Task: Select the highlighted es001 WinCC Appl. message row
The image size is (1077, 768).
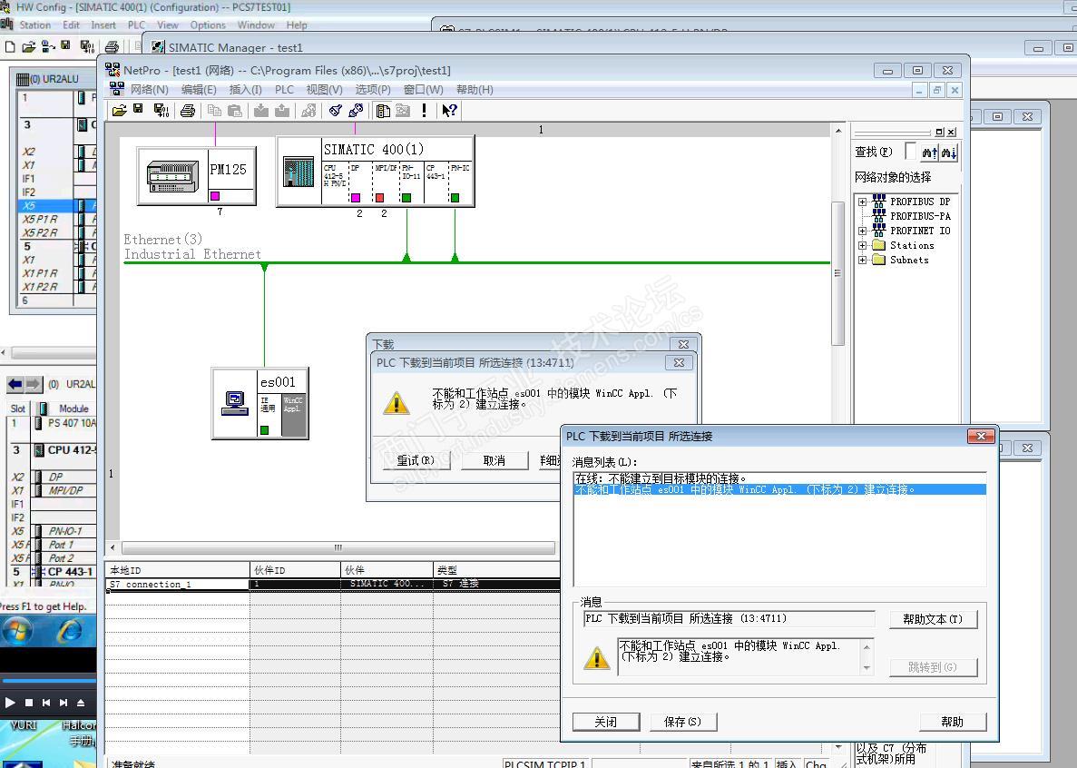Action: (x=779, y=490)
